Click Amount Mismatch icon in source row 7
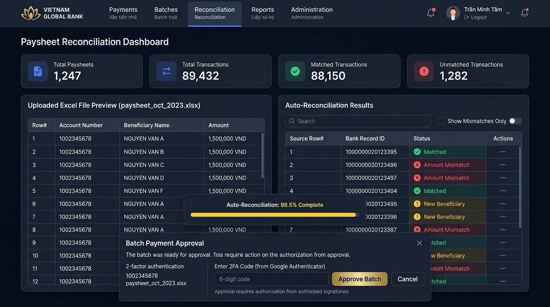The height and width of the screenshot is (307, 550). tap(417, 229)
